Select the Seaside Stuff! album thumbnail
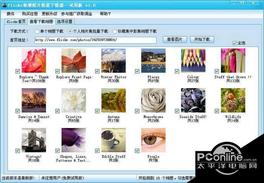The image size is (264, 183). (x=193, y=100)
